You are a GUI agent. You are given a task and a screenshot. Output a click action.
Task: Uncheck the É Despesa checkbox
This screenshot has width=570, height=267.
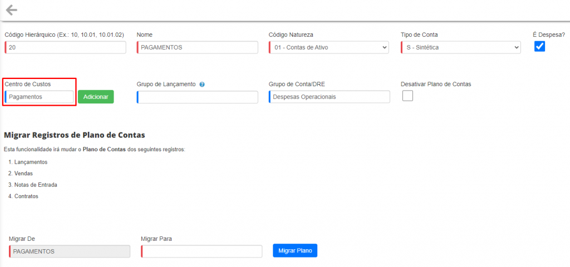point(539,46)
